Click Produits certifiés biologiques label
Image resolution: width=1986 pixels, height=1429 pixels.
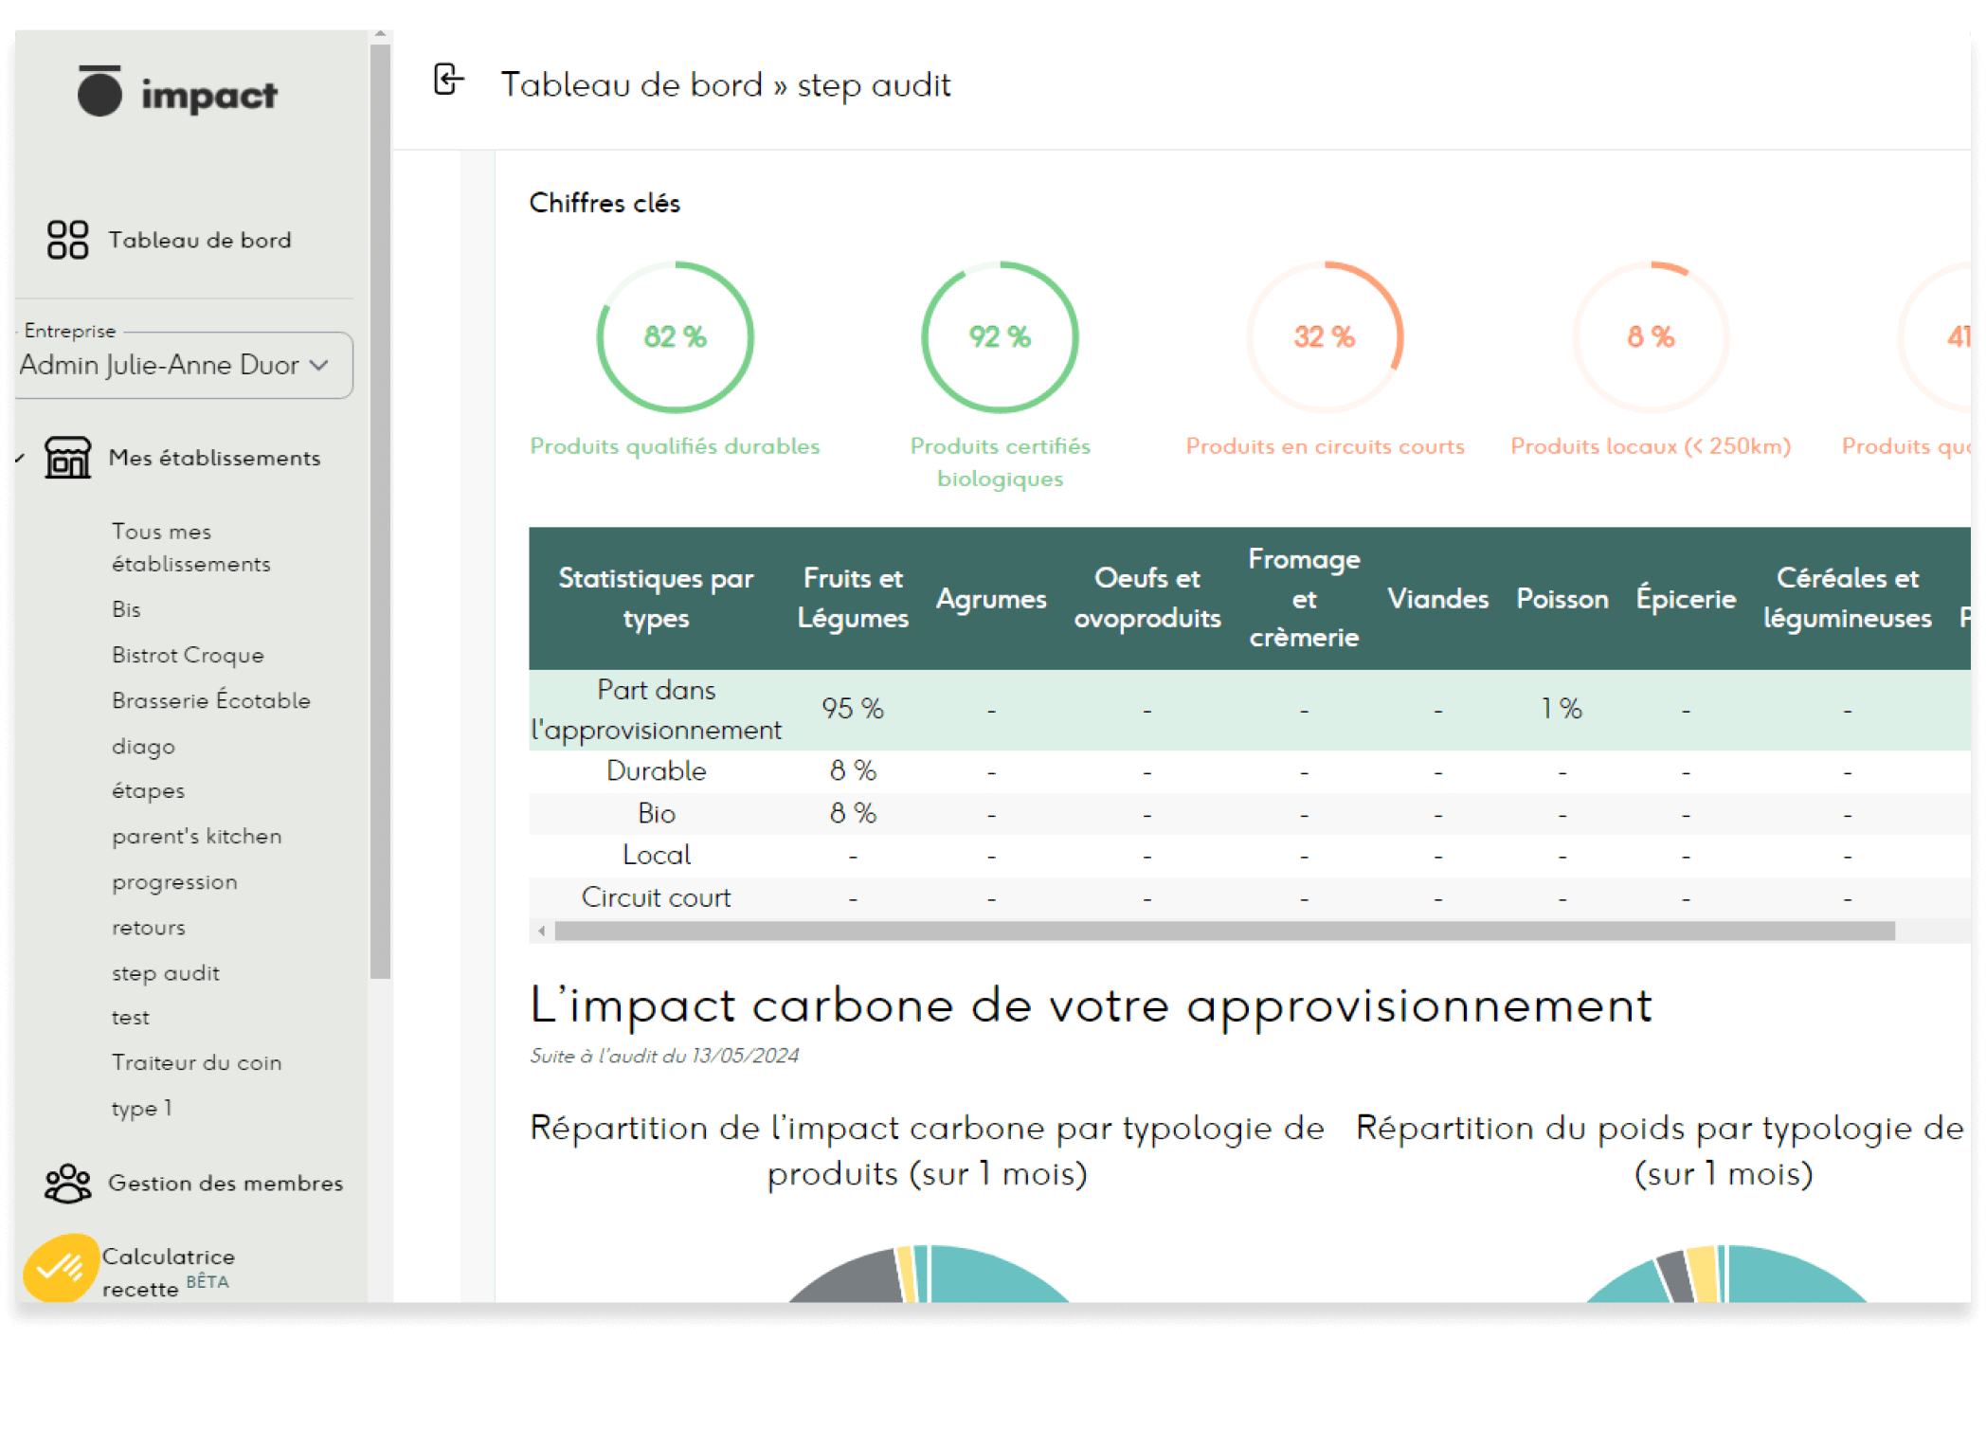tap(1000, 462)
